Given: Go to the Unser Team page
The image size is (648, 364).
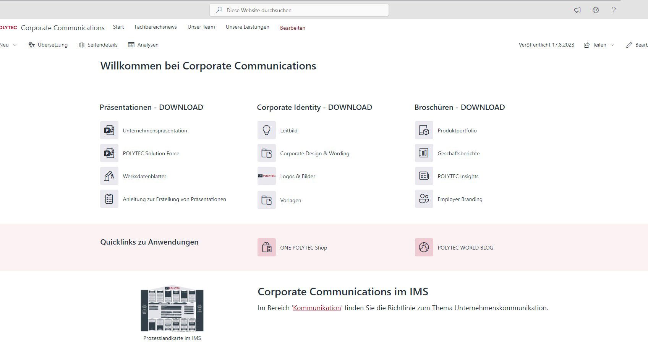Looking at the screenshot, I should 201,27.
